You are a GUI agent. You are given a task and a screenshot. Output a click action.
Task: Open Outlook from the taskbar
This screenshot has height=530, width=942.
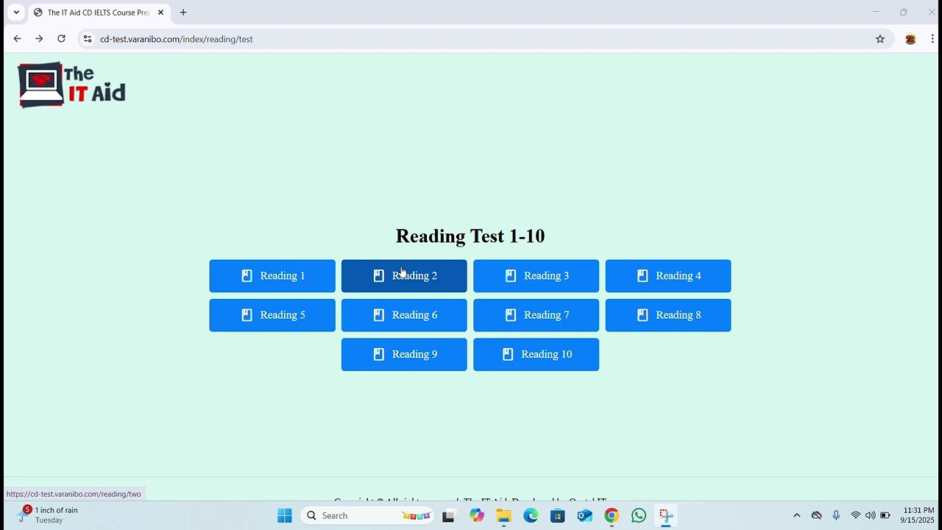click(x=585, y=515)
